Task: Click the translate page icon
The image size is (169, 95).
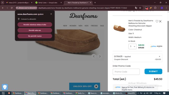Action: [136, 8]
